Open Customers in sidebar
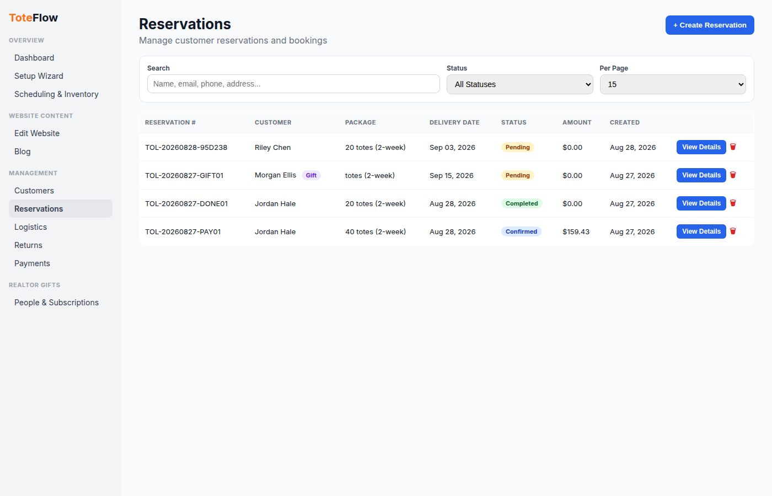This screenshot has width=772, height=496. pyautogui.click(x=61, y=191)
